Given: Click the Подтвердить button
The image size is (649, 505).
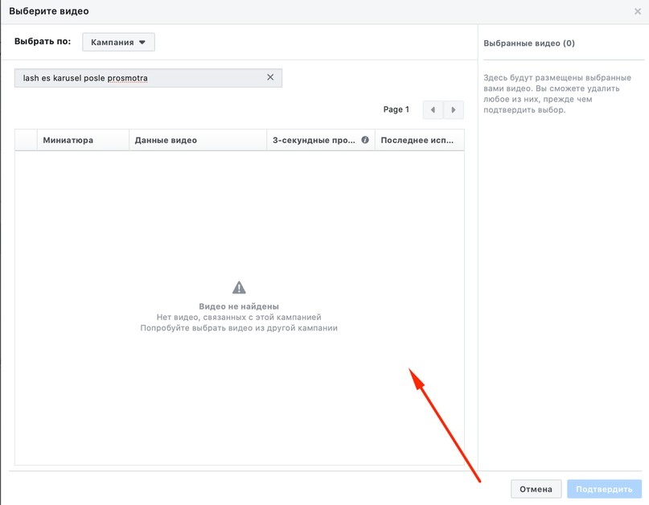Looking at the screenshot, I should click(604, 489).
